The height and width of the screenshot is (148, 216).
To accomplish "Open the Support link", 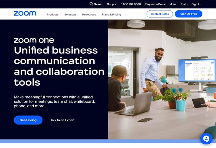I will [x=112, y=4].
